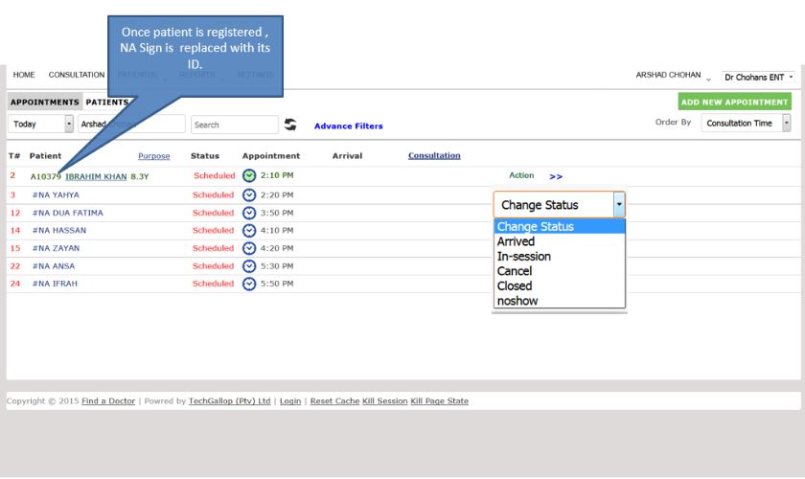The width and height of the screenshot is (805, 479).
Task: Click patient row #NA ANSA
Action: tap(54, 266)
